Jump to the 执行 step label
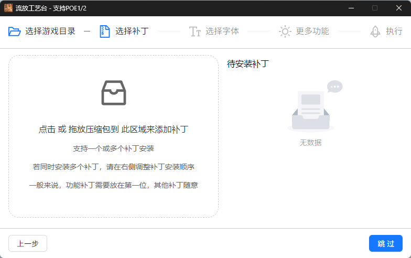The image size is (411, 258). [394, 31]
